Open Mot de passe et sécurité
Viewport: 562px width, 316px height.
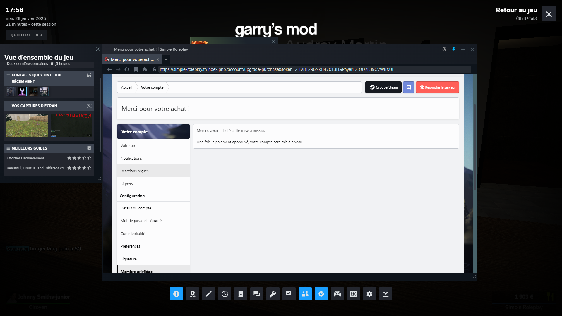153,221
